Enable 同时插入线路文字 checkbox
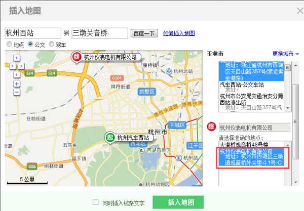 coord(96,202)
